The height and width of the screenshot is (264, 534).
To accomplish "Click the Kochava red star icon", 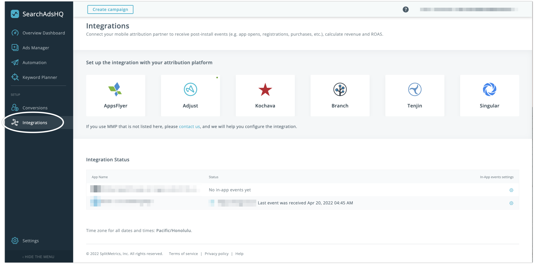I will tap(265, 90).
